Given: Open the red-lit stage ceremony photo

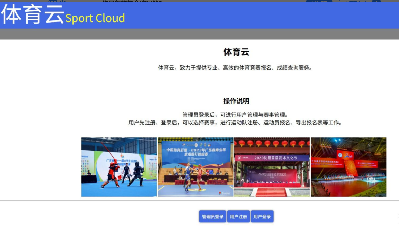Looking at the screenshot, I should coord(348,167).
